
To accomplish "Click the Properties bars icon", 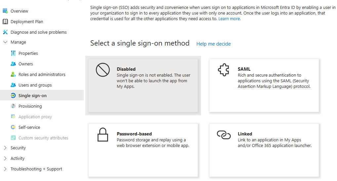I will 13,53.
